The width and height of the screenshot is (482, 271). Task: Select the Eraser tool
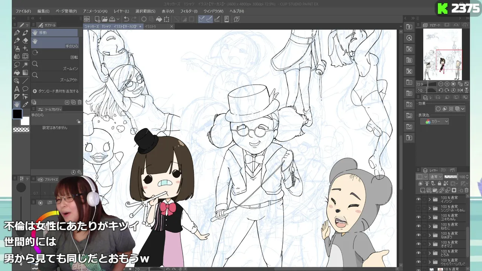pos(25,41)
